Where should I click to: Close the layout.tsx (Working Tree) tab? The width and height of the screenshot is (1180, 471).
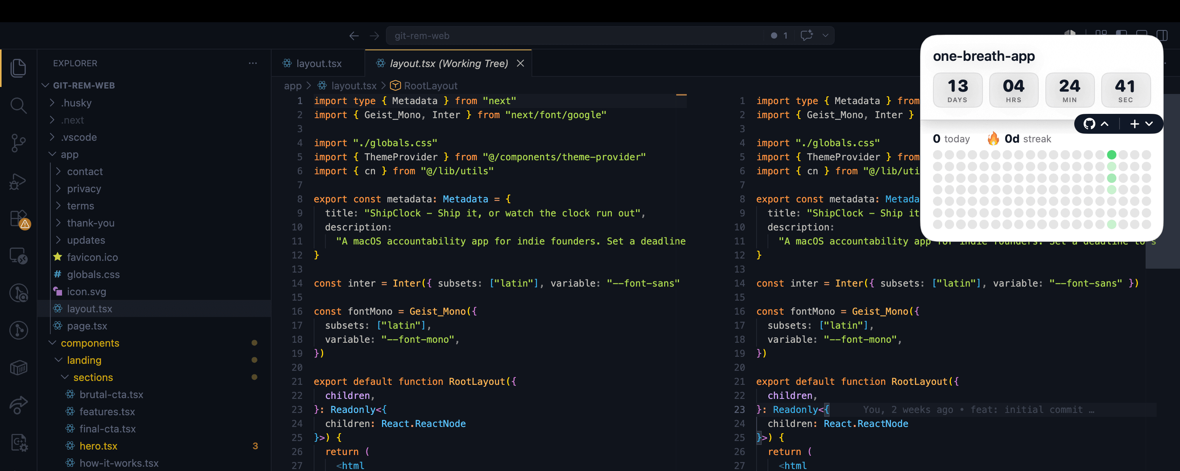tap(521, 63)
